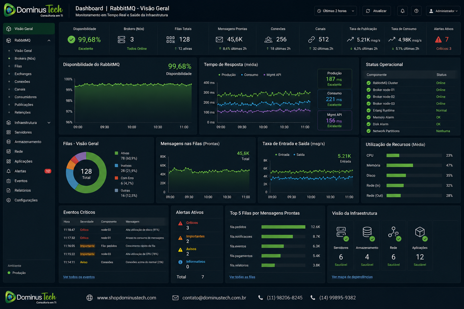Click the Canais link chain icon
The width and height of the screenshot is (464, 309).
[x=311, y=40]
